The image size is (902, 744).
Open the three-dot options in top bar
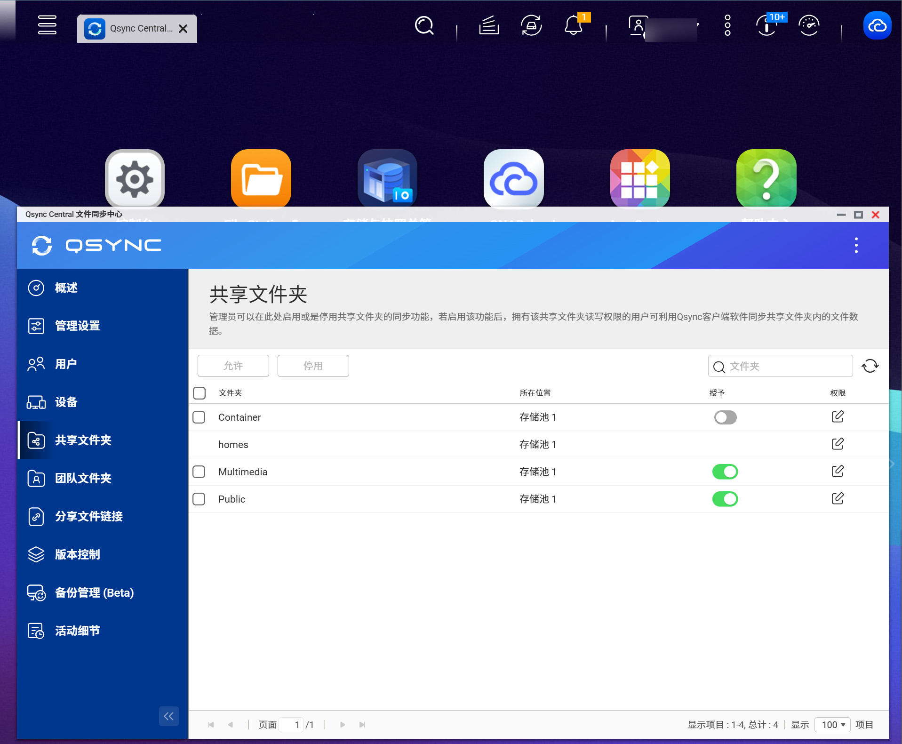pos(727,25)
